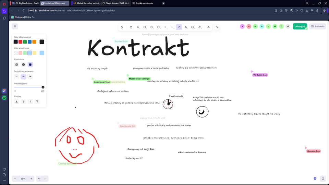Switch to Ghost Admin PAKT tab
The image size is (329, 185).
coord(116,3)
